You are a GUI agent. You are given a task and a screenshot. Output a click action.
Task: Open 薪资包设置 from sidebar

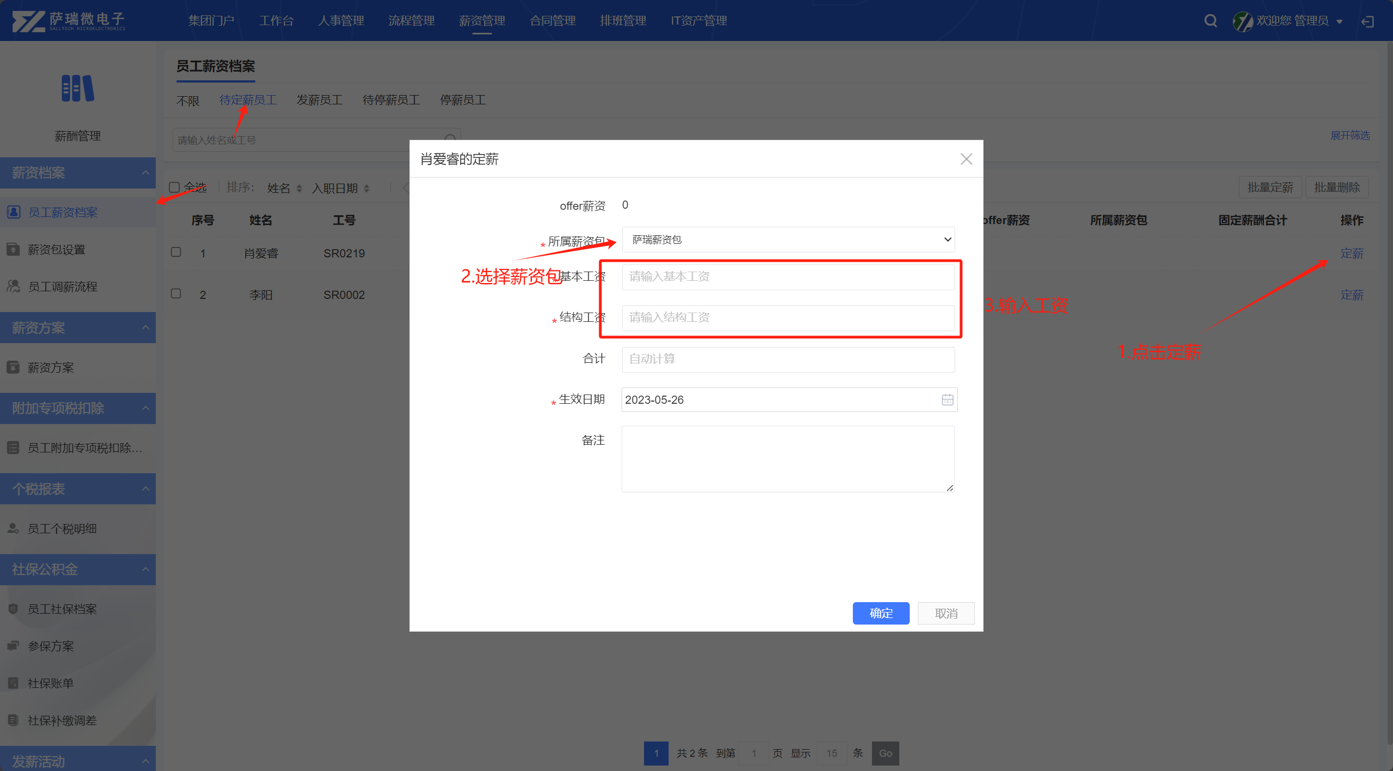56,250
